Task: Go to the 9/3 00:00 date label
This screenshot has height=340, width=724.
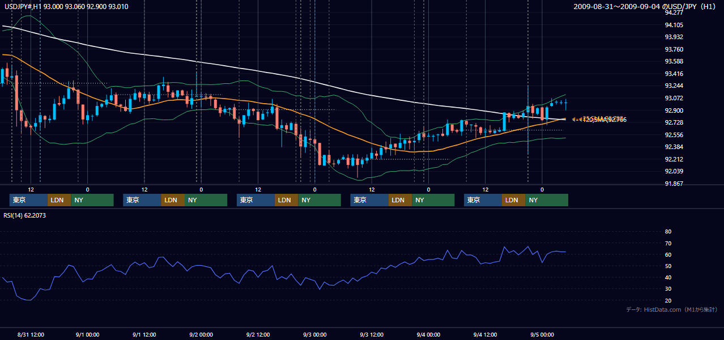Action: click(x=314, y=334)
